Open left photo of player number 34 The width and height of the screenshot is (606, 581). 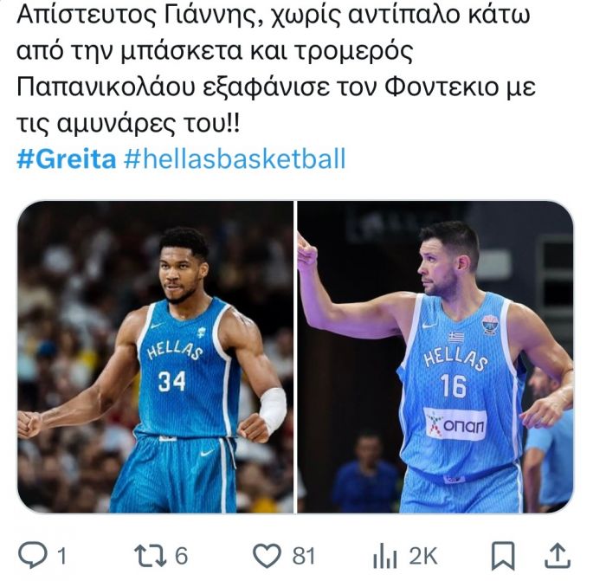click(155, 357)
